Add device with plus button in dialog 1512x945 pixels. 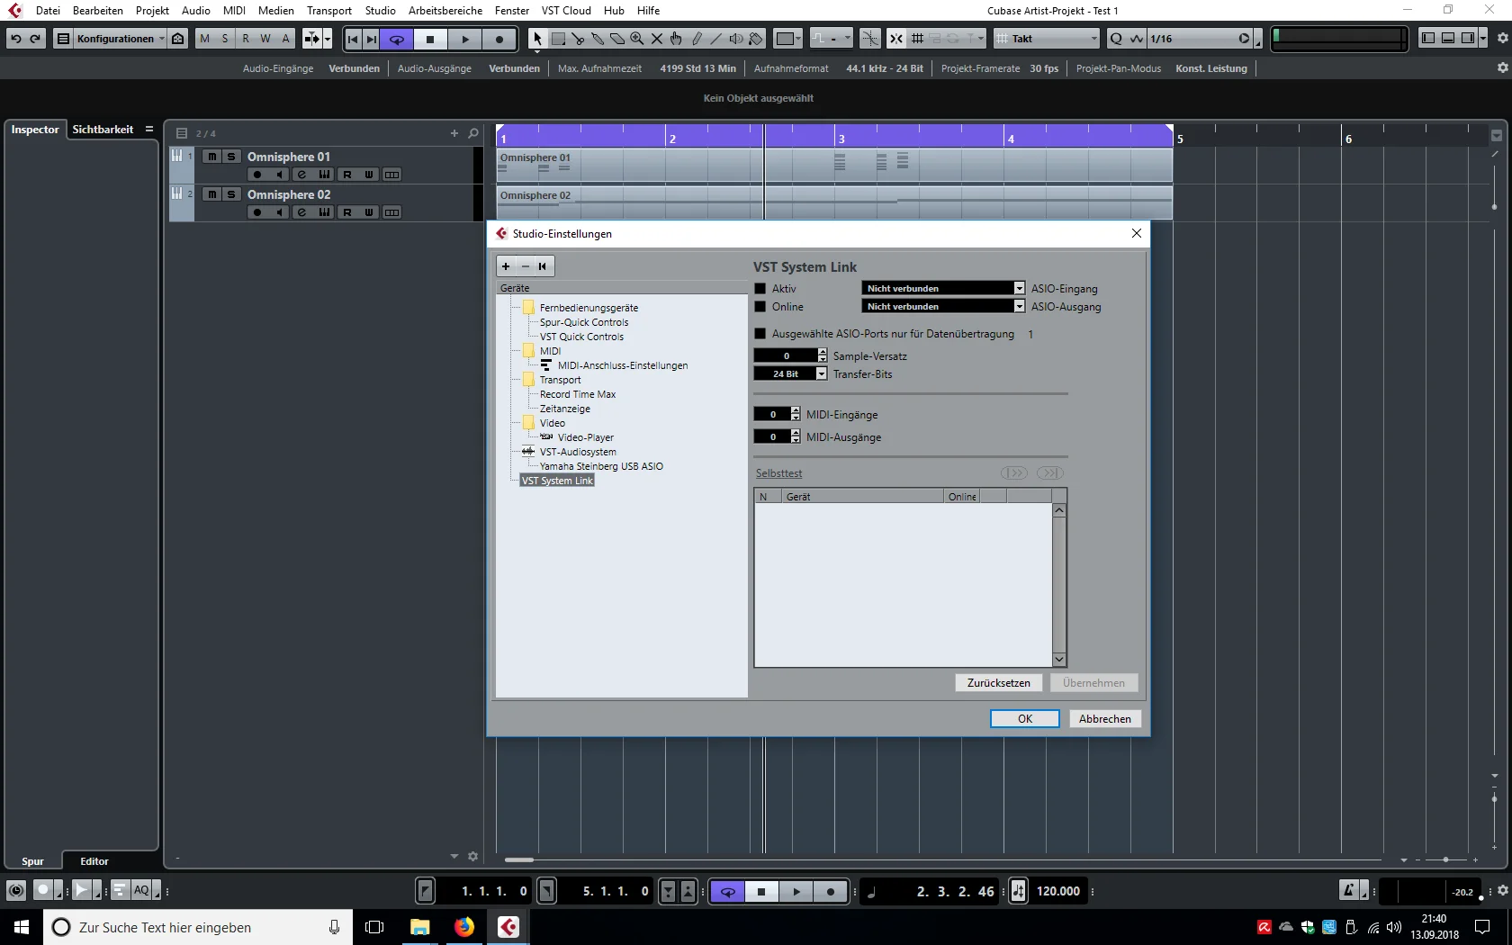pos(506,266)
